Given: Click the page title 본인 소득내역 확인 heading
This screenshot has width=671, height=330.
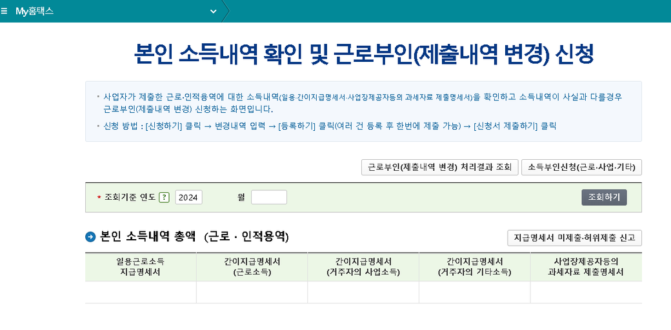Looking at the screenshot, I should click(363, 54).
